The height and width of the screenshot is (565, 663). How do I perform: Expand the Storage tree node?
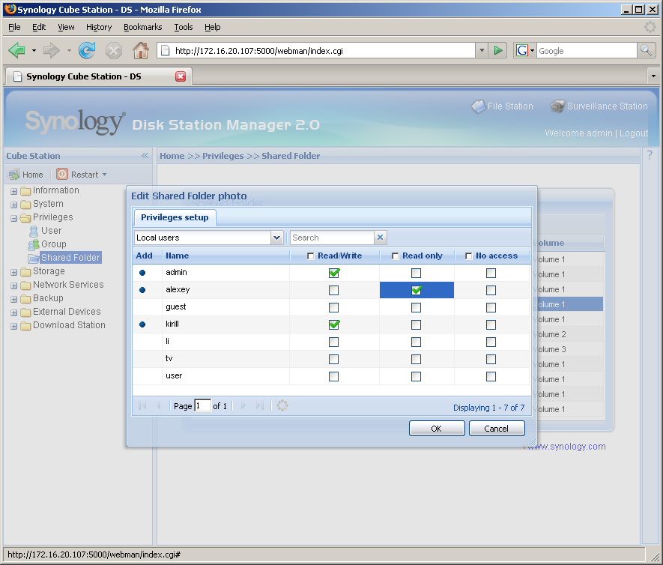pos(14,272)
